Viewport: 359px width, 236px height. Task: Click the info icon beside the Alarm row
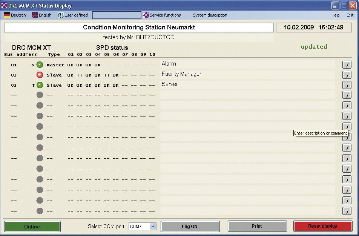[347, 64]
